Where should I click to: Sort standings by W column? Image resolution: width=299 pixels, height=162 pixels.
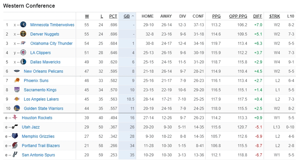coord(87,16)
